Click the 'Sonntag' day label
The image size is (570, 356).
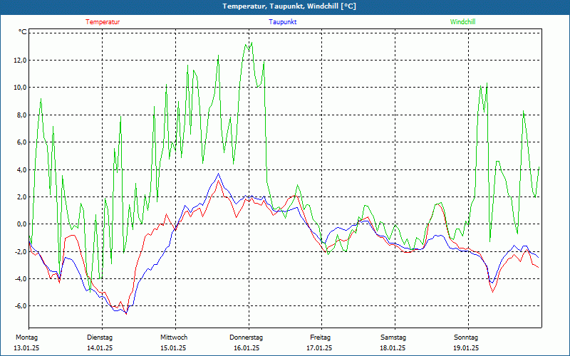466,337
